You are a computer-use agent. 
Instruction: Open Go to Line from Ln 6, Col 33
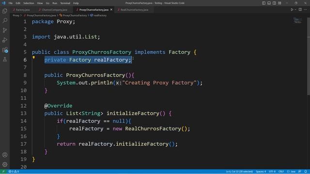(x=239, y=172)
